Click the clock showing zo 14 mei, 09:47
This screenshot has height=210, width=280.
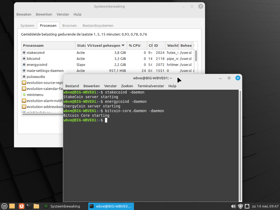coord(265,206)
